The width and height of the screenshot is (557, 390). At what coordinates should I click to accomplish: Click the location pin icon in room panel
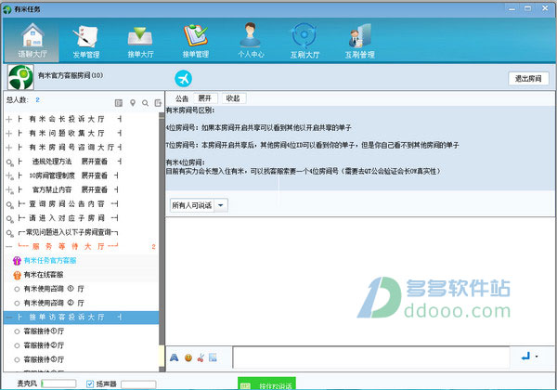[x=133, y=103]
